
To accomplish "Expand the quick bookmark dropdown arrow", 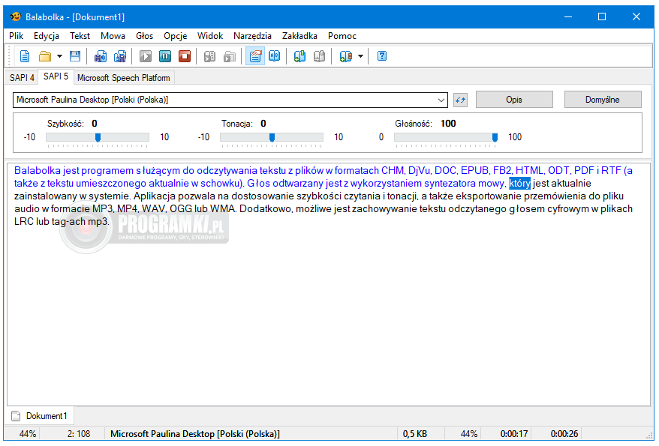I will 360,56.
